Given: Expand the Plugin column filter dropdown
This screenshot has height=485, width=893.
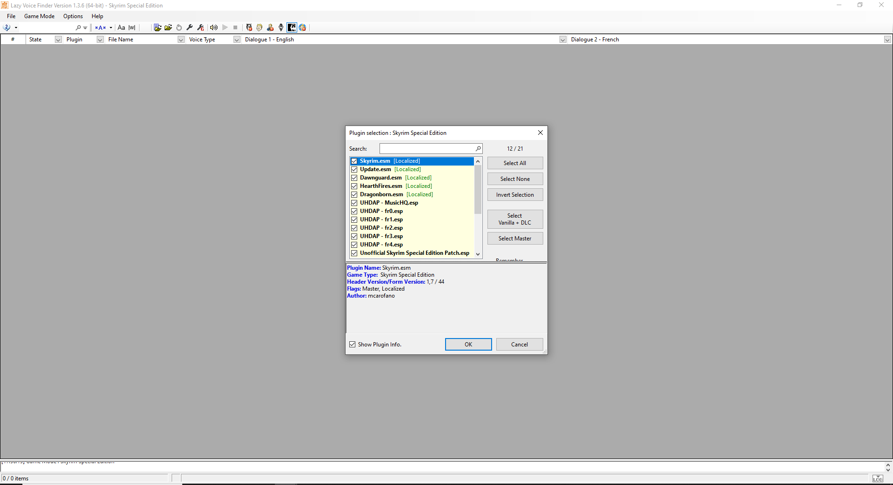Looking at the screenshot, I should point(100,40).
